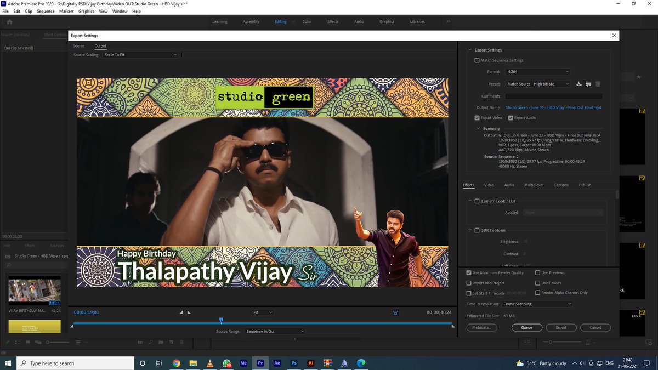This screenshot has width=658, height=370.
Task: Click the Set Out Point triangle icon
Action: 189,312
